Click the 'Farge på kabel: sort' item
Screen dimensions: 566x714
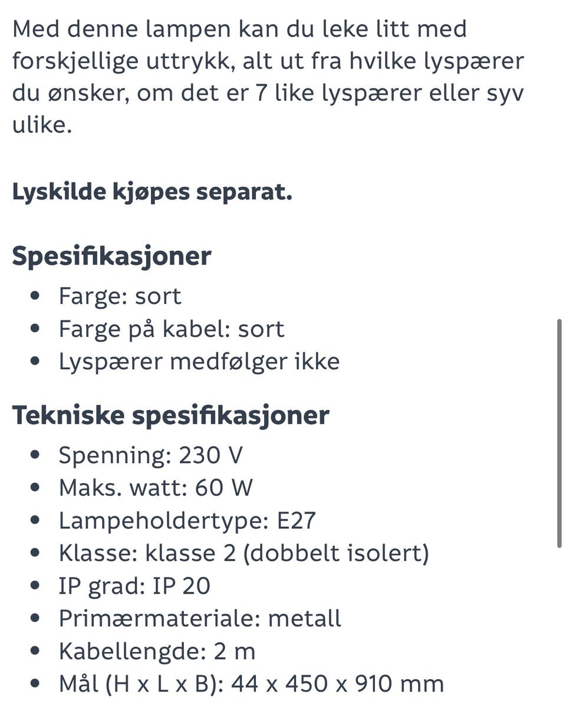171,329
